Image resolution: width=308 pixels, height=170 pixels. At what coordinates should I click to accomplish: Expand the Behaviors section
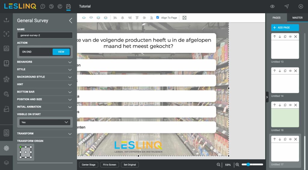click(45, 62)
